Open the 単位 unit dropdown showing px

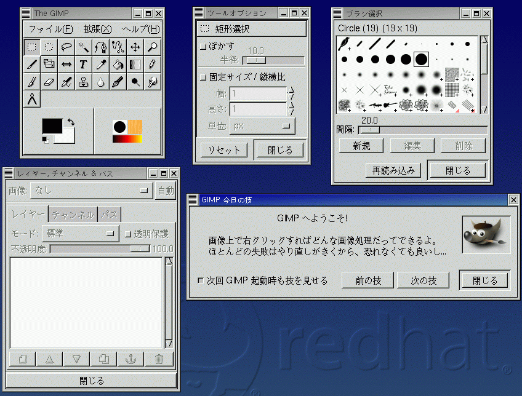262,126
